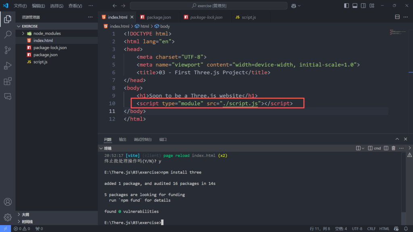Expand the node_modules folder

click(x=23, y=33)
